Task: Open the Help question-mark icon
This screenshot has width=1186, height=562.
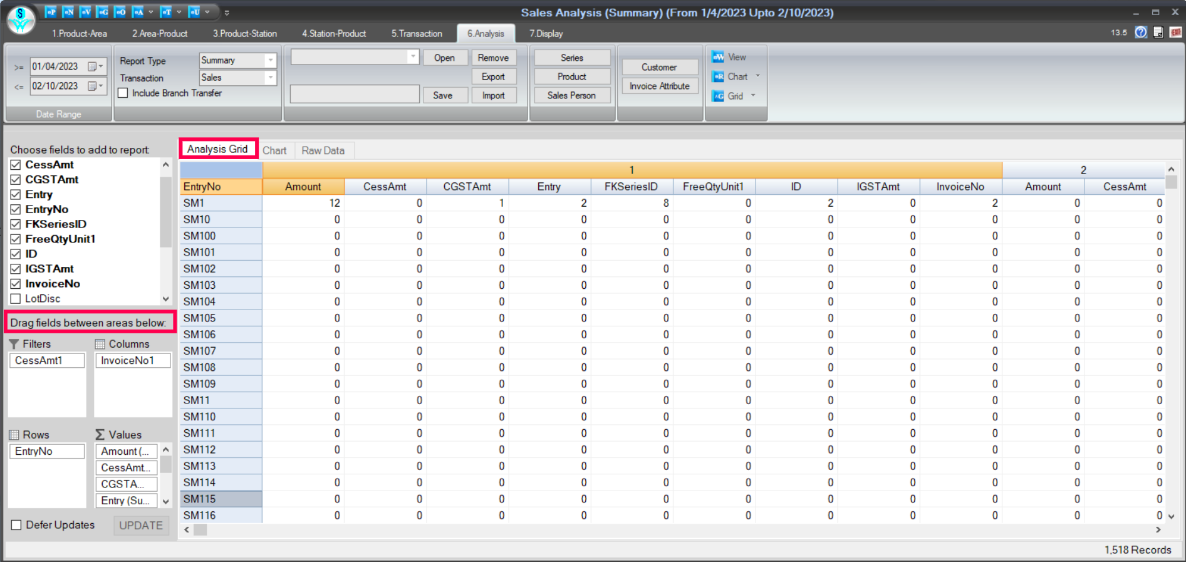Action: (x=1141, y=33)
